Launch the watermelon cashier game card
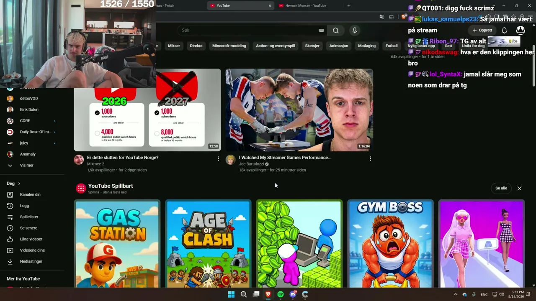 pyautogui.click(x=299, y=244)
